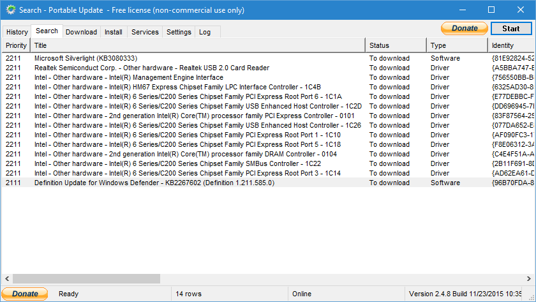Screen dimensions: 536x302
Task: Open the History tab
Action: (17, 32)
